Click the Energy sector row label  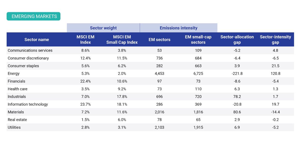[x=14, y=73]
